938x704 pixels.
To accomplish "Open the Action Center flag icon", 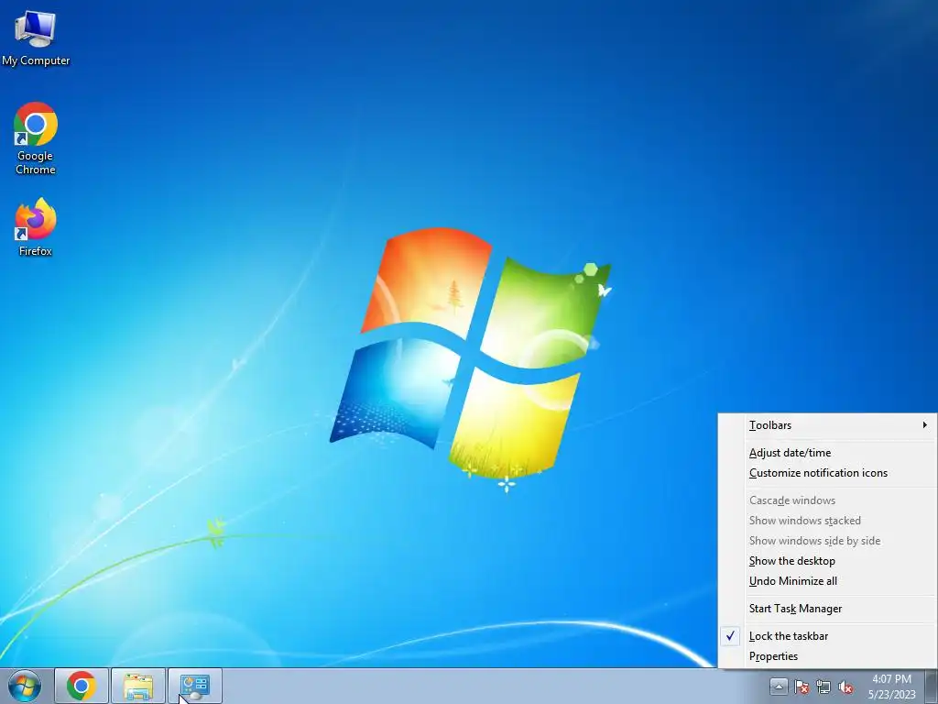I will (x=801, y=687).
